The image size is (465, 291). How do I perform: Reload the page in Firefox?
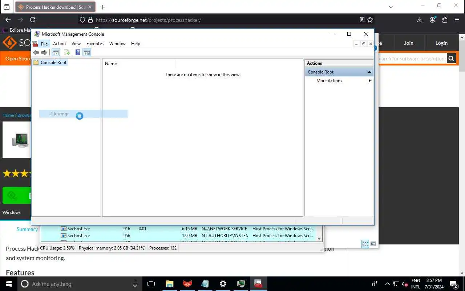point(33,20)
